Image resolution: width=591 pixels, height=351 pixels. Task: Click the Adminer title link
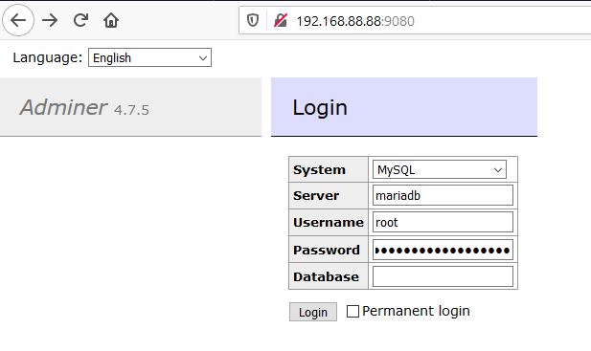point(64,107)
